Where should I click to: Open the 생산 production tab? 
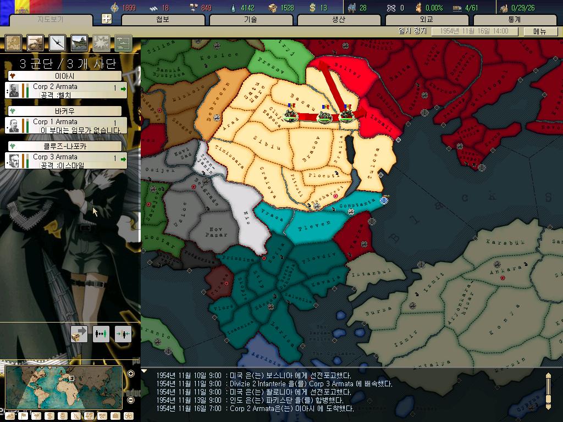click(339, 19)
